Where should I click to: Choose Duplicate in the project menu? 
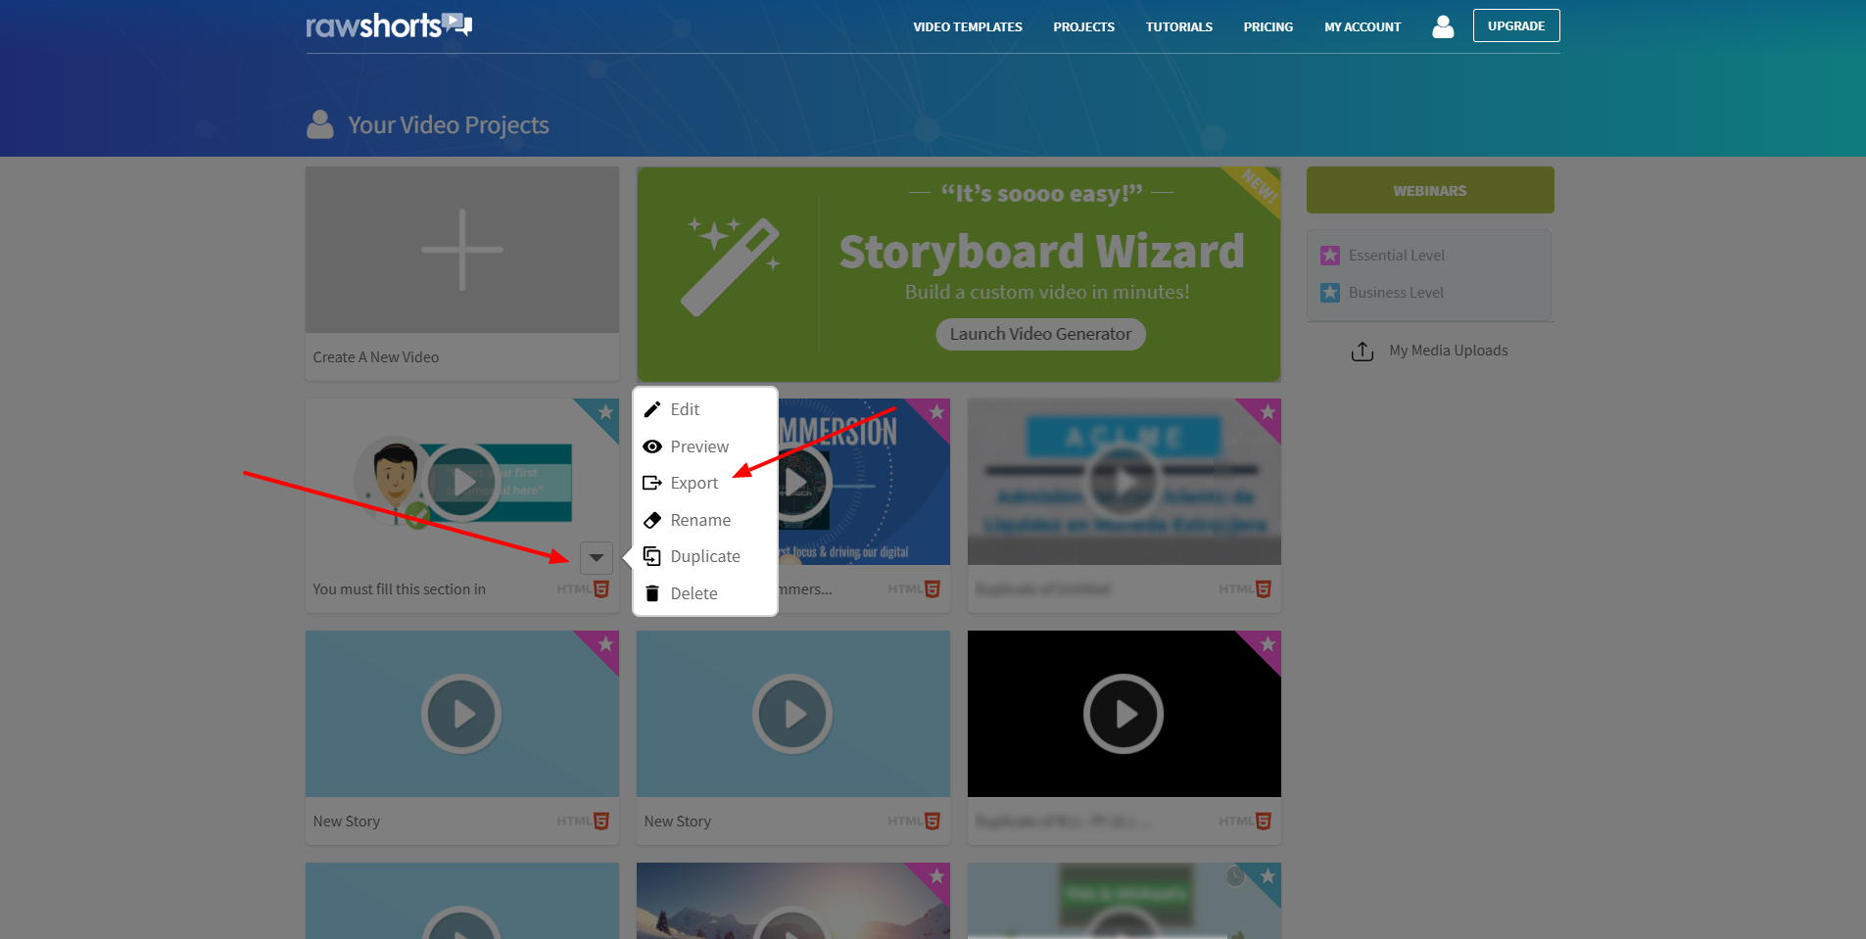tap(705, 556)
